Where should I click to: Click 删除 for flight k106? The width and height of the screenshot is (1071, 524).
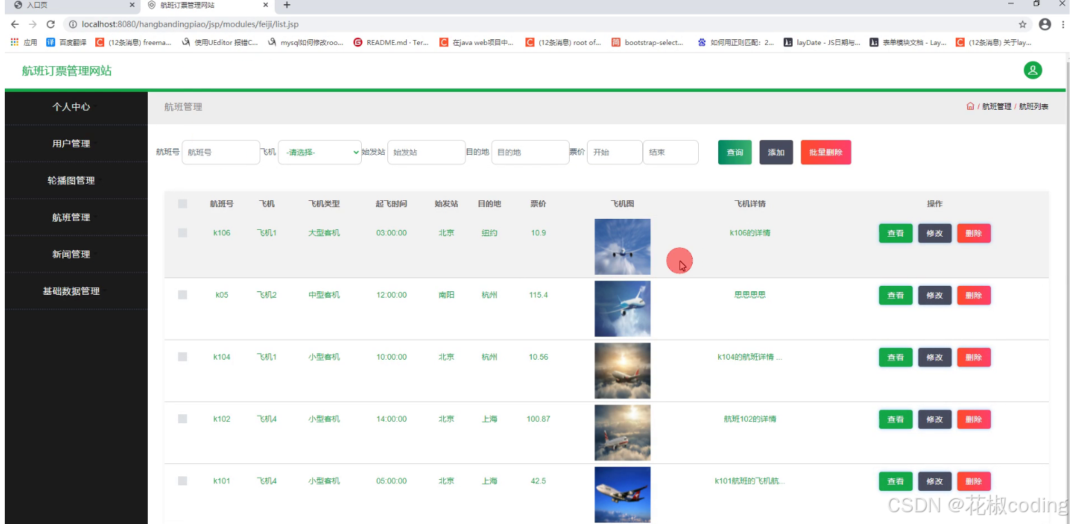(974, 233)
